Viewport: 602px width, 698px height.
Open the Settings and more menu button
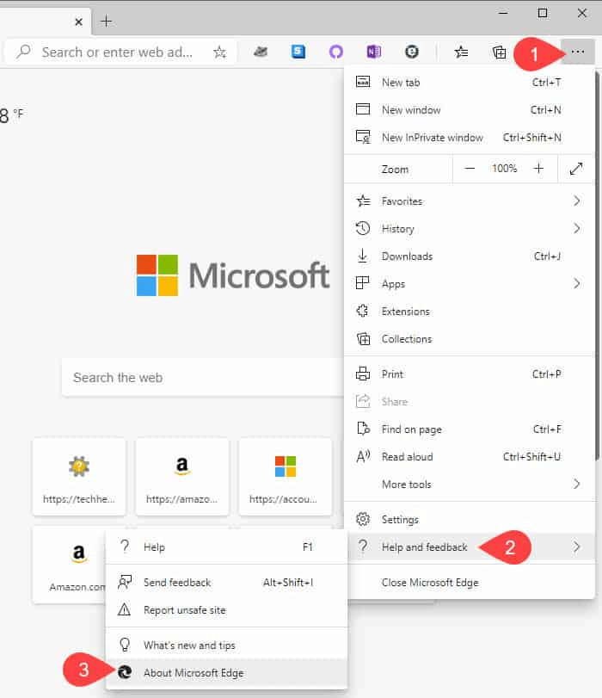[578, 53]
